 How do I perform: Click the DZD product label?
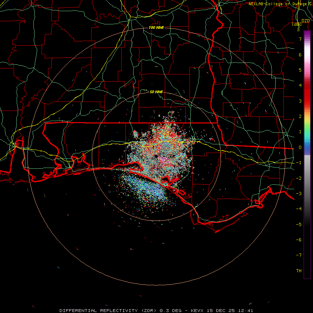pyautogui.click(x=305, y=21)
